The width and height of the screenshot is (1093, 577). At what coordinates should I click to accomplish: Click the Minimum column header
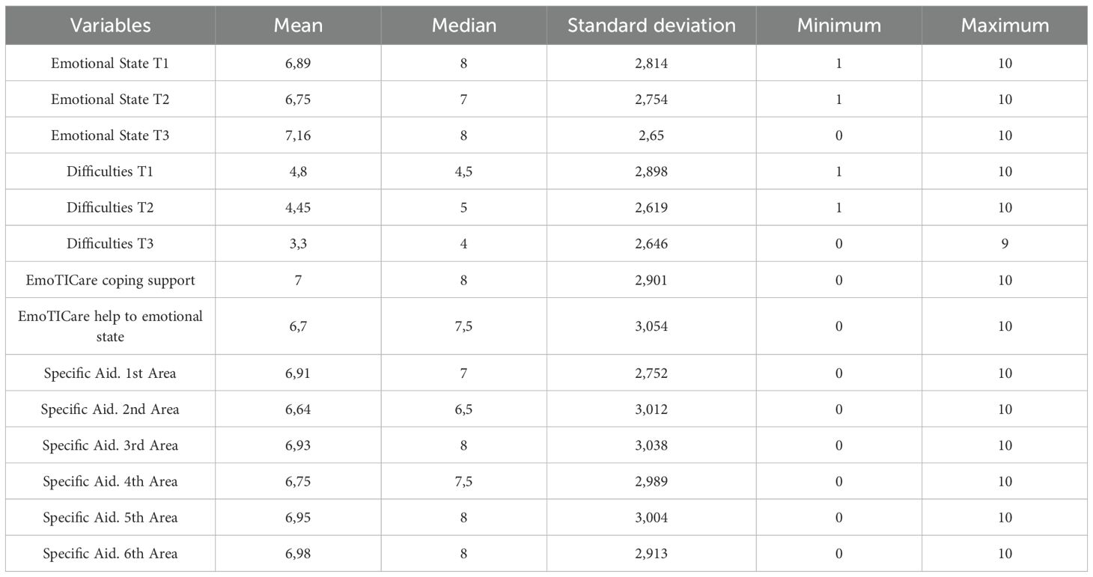coord(838,25)
